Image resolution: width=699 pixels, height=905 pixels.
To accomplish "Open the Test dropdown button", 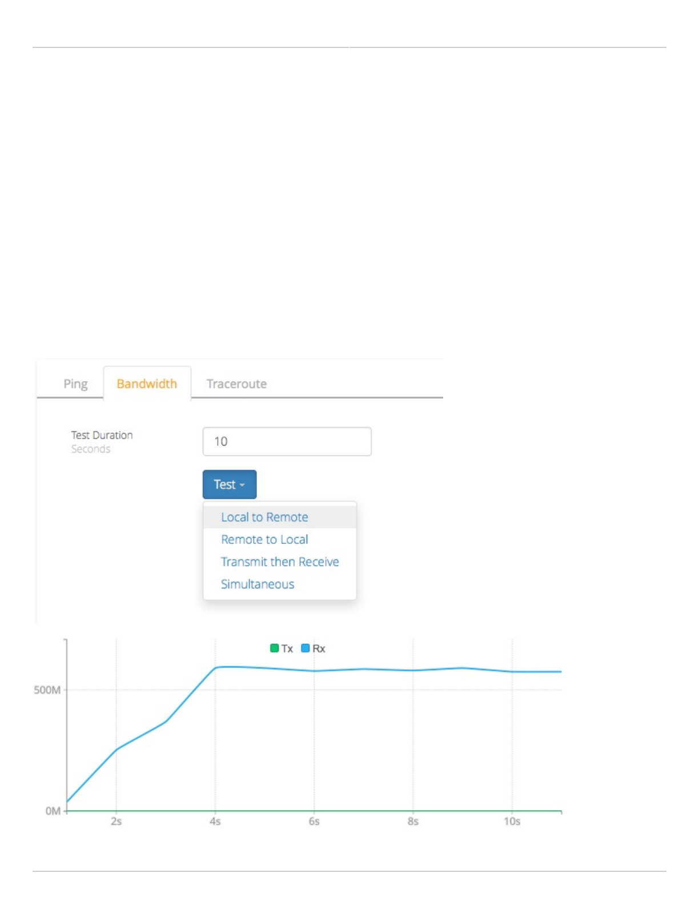I will (229, 484).
